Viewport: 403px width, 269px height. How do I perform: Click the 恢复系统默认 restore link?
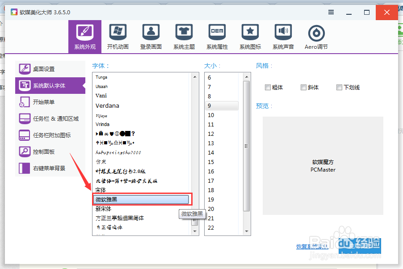[x=313, y=246]
